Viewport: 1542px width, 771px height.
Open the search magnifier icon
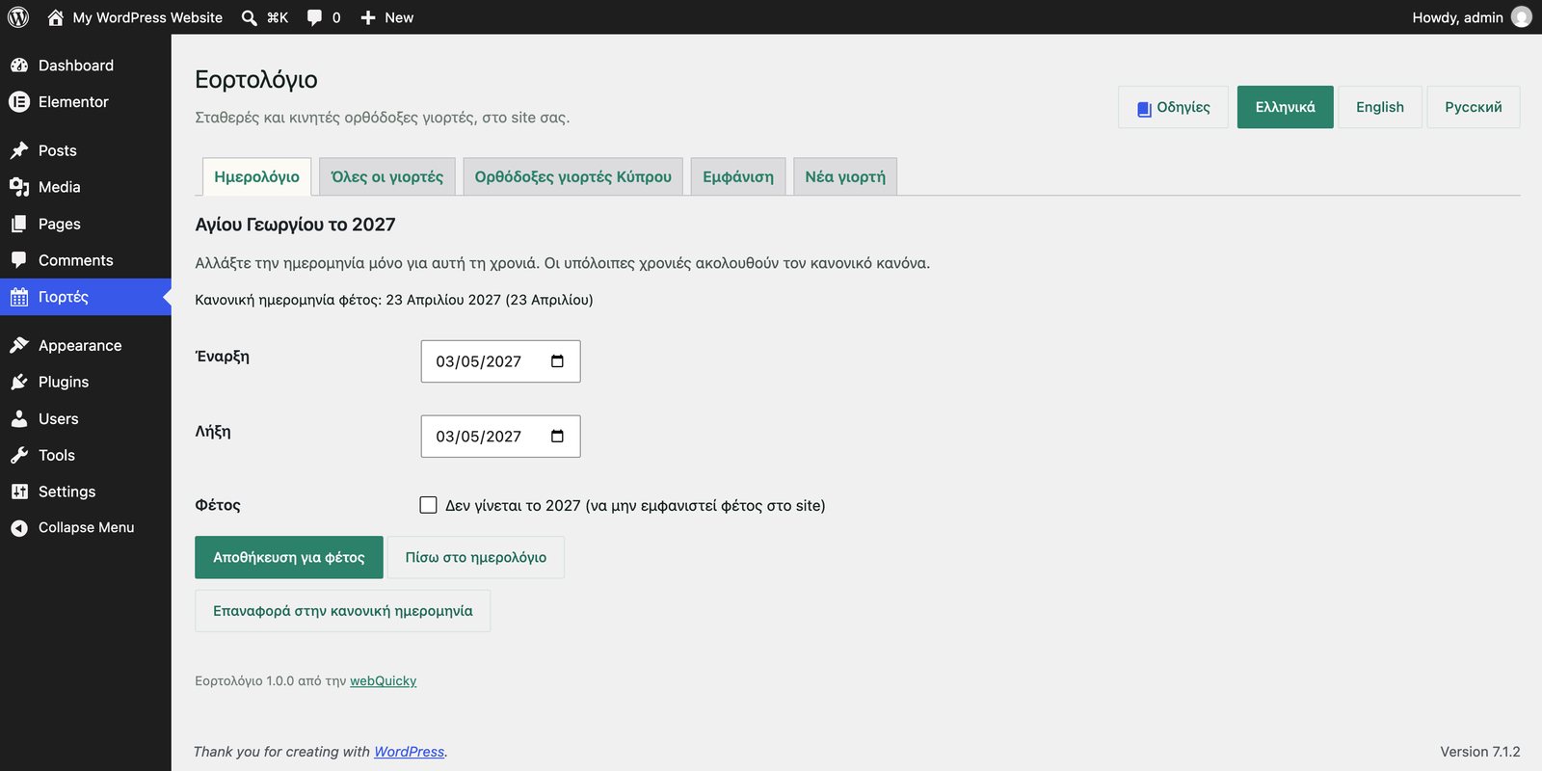coord(249,17)
